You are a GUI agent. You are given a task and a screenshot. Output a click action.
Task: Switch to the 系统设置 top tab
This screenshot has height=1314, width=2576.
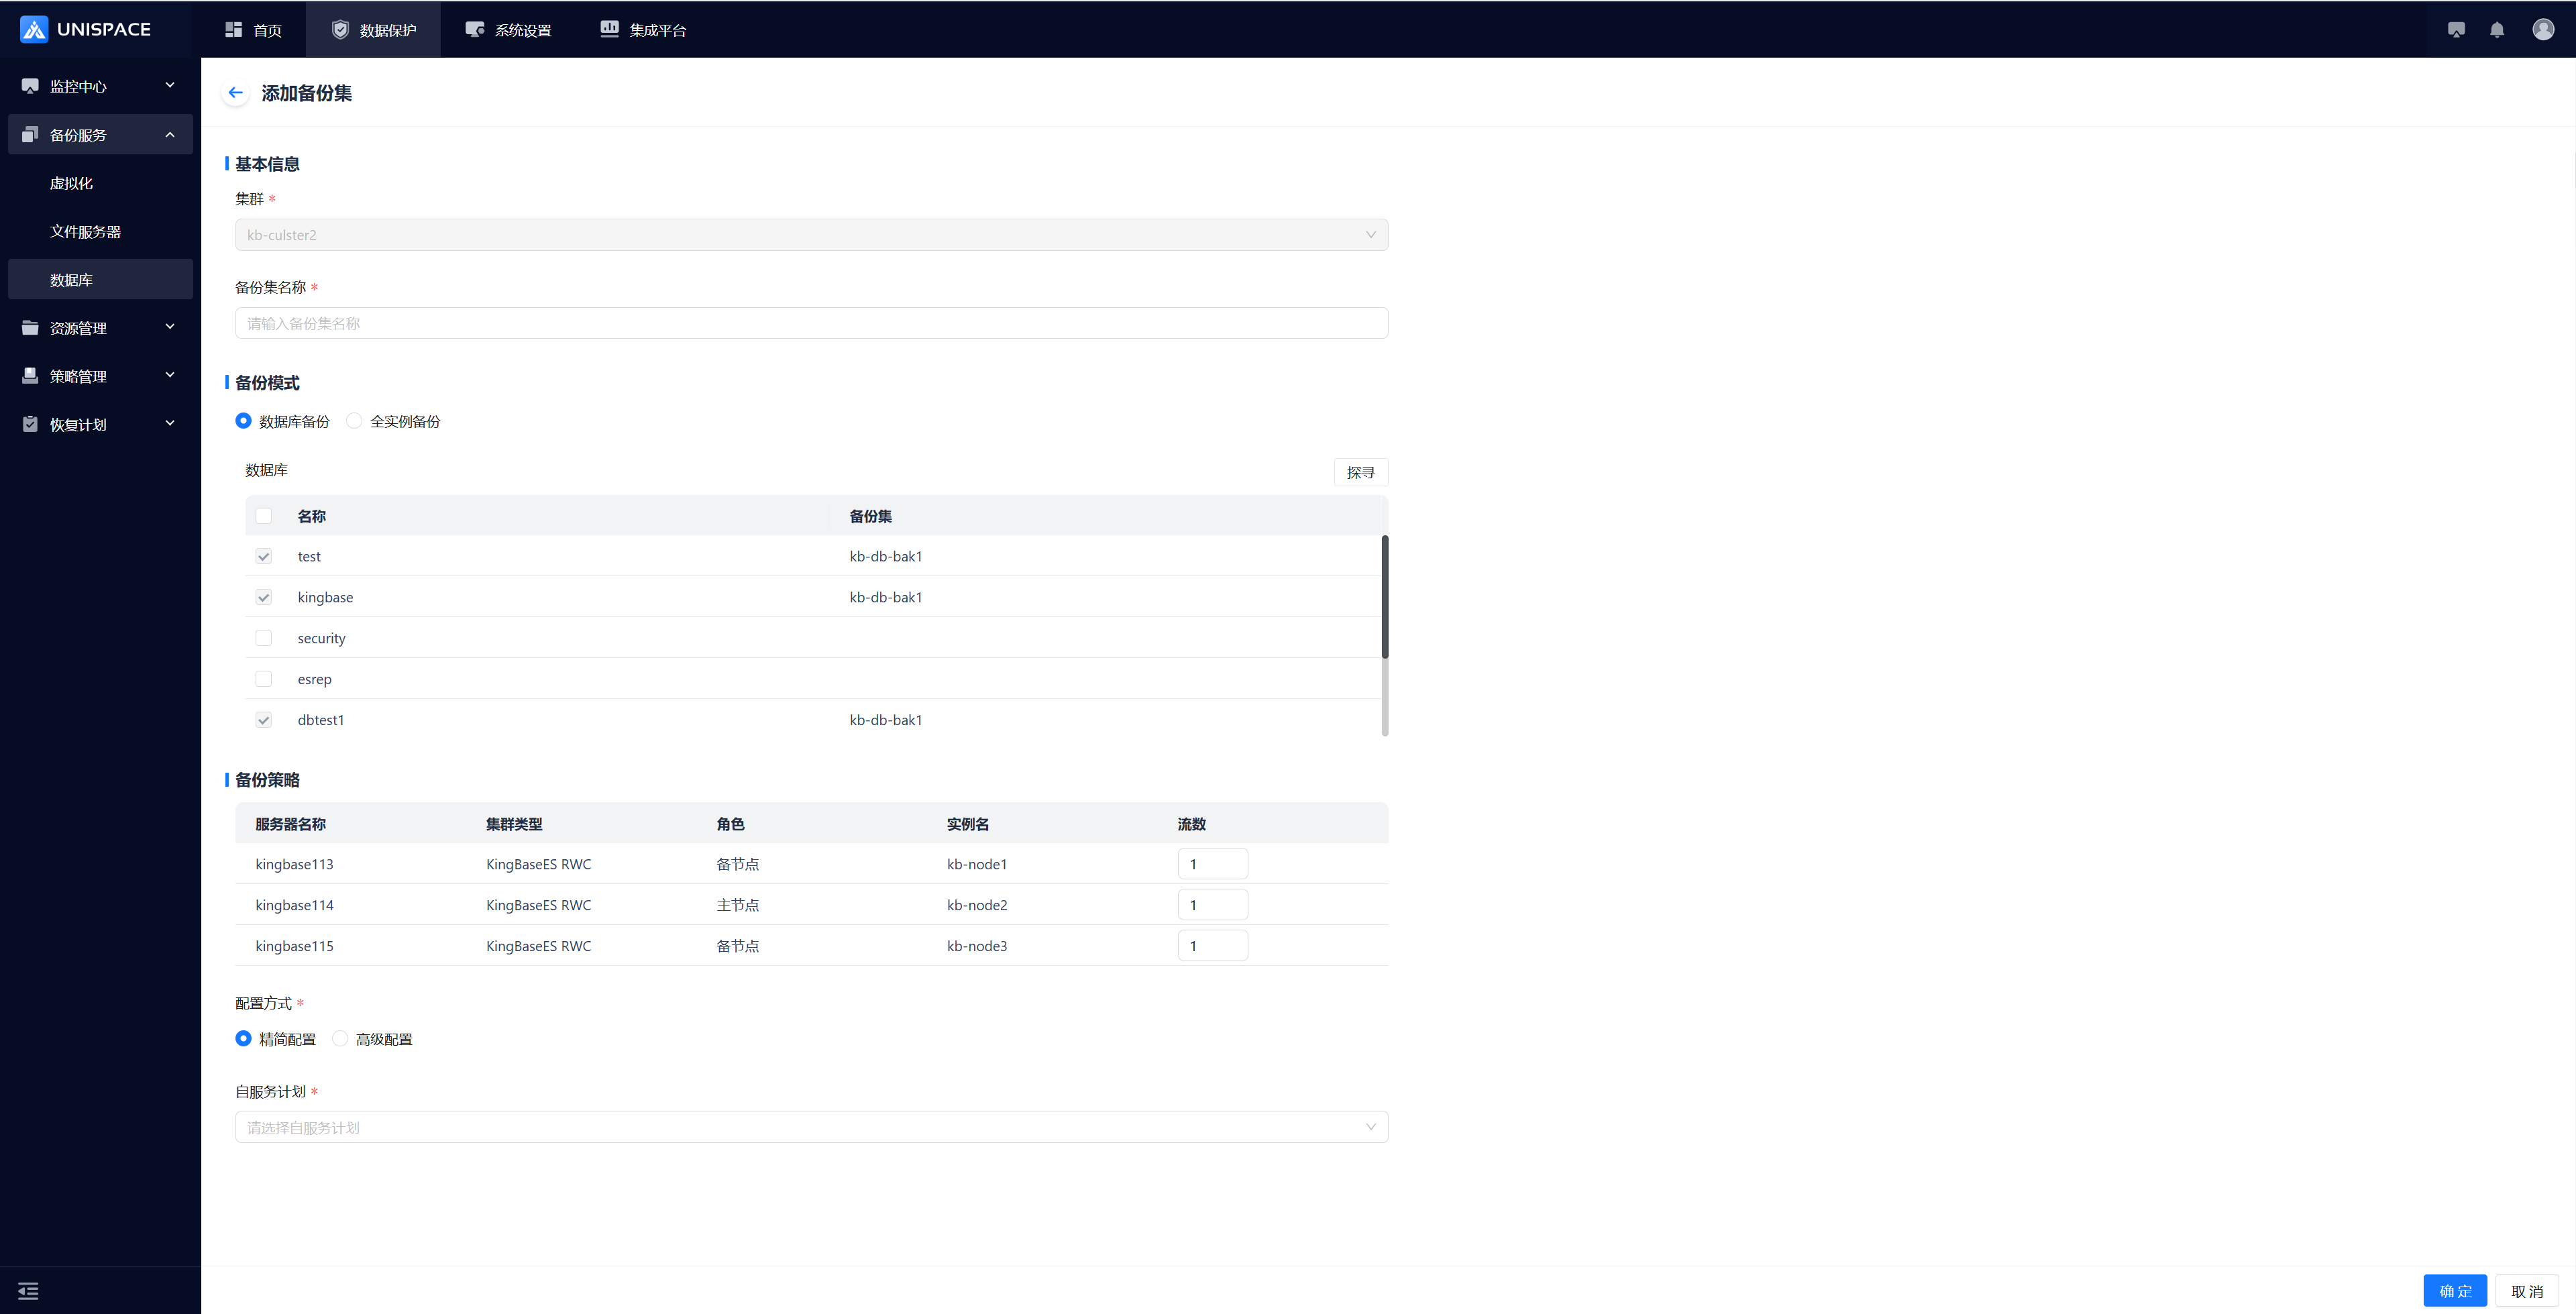click(x=508, y=30)
